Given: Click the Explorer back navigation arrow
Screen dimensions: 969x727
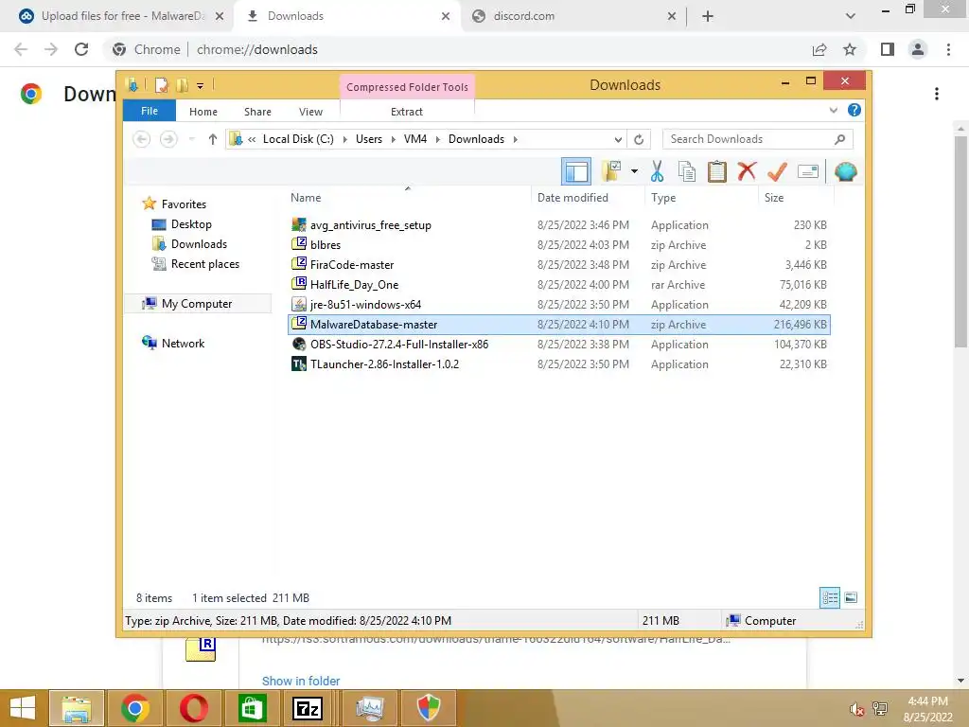Looking at the screenshot, I should click(x=142, y=139).
